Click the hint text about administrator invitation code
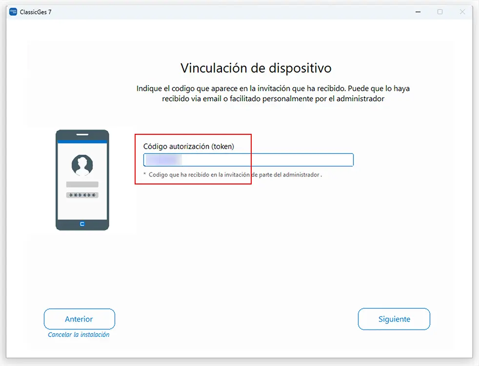The width and height of the screenshot is (479, 366). (x=233, y=175)
